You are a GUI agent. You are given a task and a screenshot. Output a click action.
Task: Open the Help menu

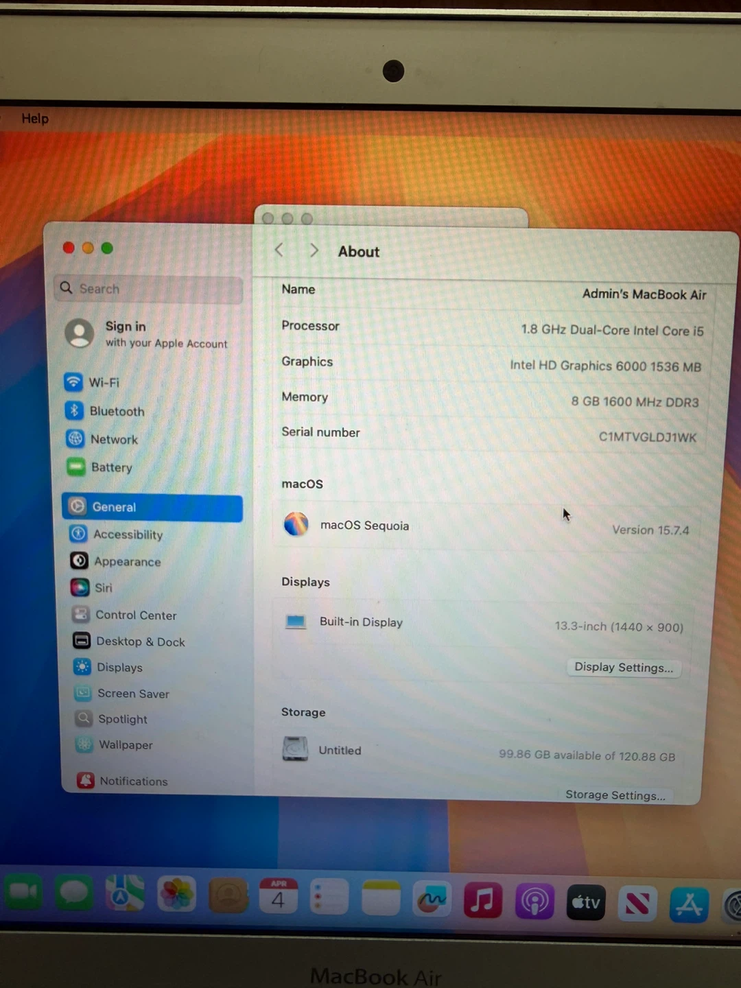(35, 119)
